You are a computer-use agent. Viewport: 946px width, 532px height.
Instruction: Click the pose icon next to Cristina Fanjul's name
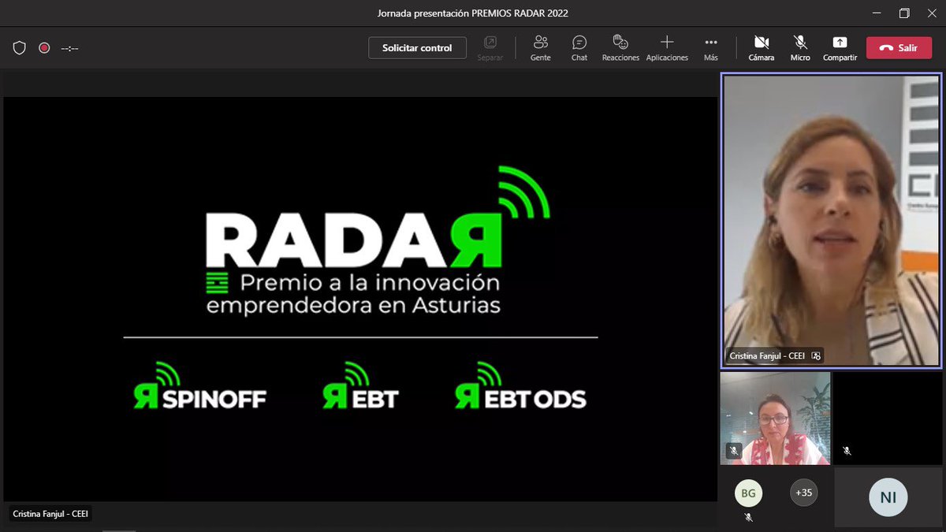tap(818, 355)
